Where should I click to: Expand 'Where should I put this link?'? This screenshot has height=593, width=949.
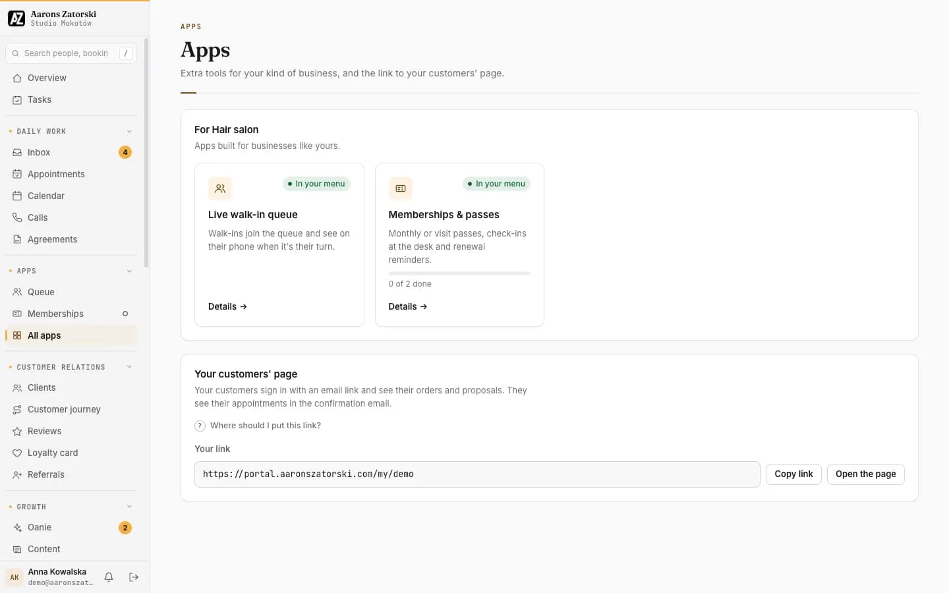point(258,426)
